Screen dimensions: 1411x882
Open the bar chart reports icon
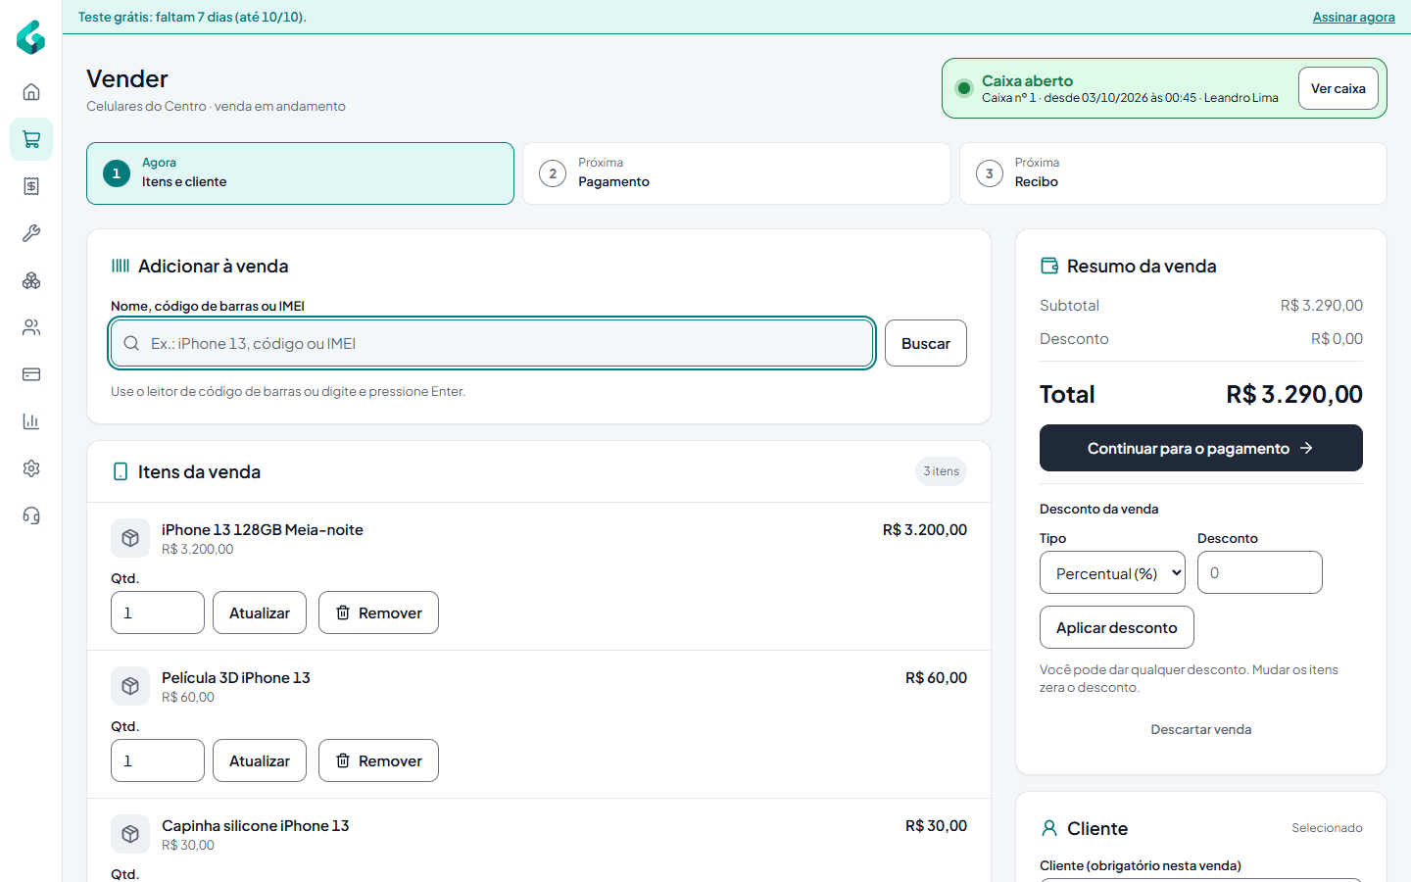click(31, 421)
